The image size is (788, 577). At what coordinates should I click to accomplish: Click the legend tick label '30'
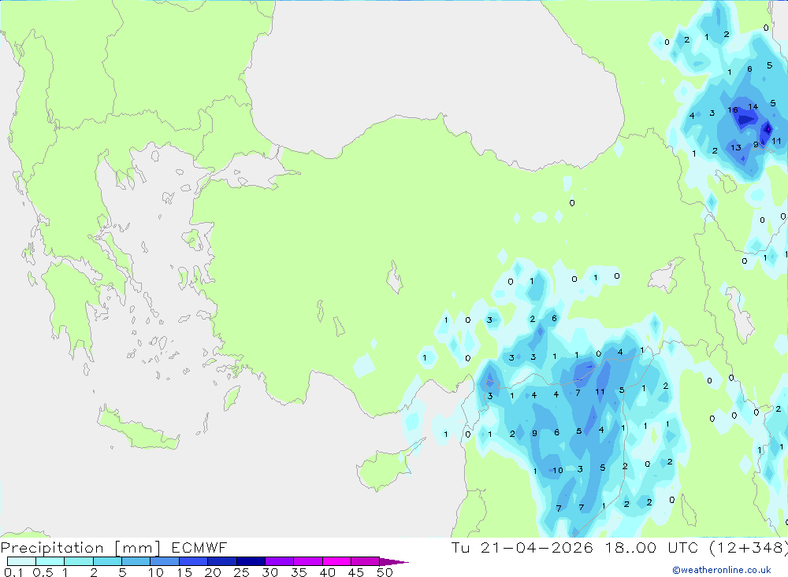(x=269, y=572)
